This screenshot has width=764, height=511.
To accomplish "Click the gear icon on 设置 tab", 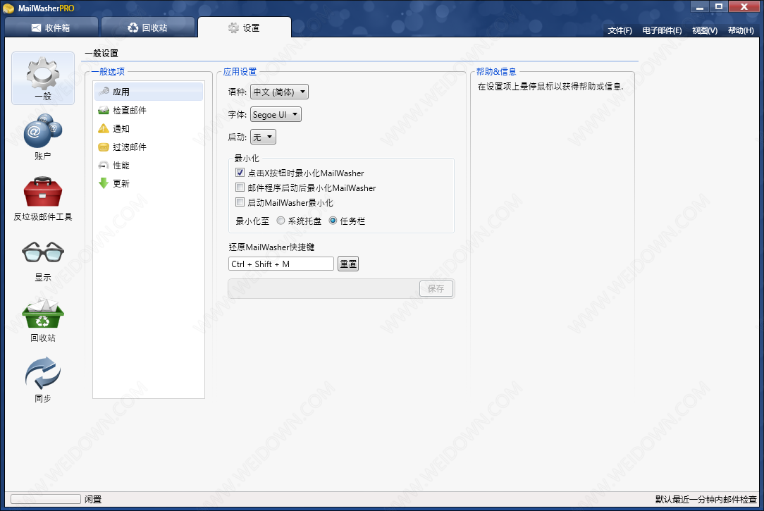I will coord(234,27).
